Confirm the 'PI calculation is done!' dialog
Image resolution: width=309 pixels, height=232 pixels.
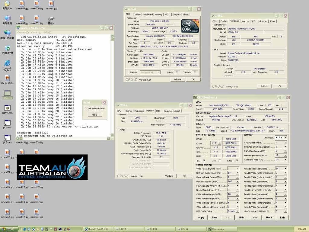point(94,114)
